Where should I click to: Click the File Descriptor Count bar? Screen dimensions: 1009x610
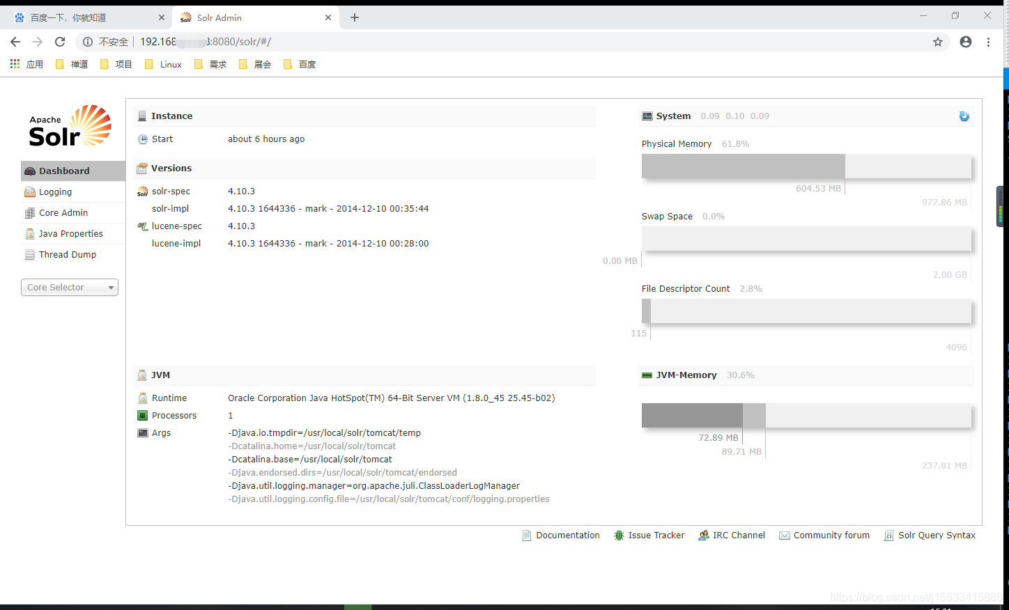click(806, 311)
